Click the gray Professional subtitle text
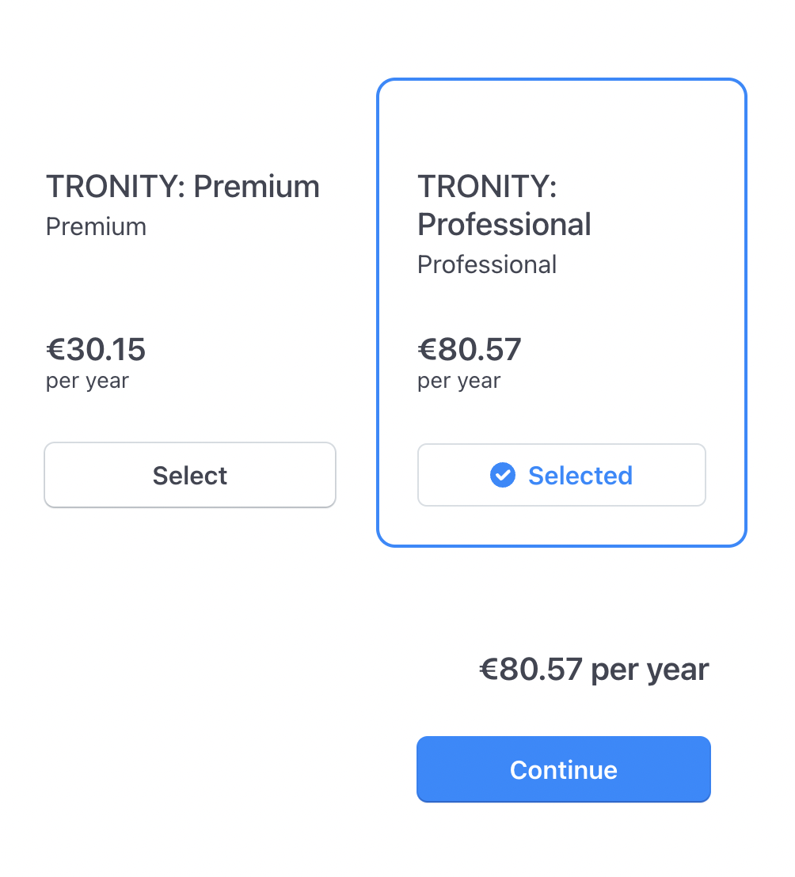795x877 pixels. point(487,264)
